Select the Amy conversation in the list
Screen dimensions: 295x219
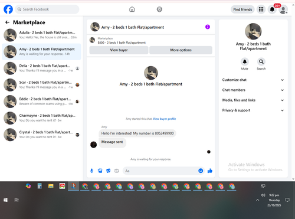(41, 51)
